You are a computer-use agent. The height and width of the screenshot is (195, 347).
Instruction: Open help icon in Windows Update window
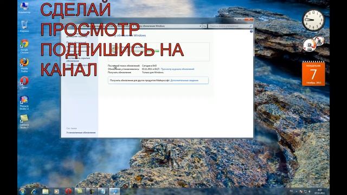[x=251, y=31]
